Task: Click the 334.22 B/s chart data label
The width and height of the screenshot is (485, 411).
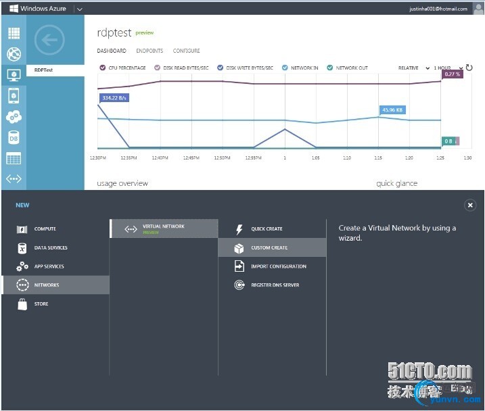Action: (114, 98)
